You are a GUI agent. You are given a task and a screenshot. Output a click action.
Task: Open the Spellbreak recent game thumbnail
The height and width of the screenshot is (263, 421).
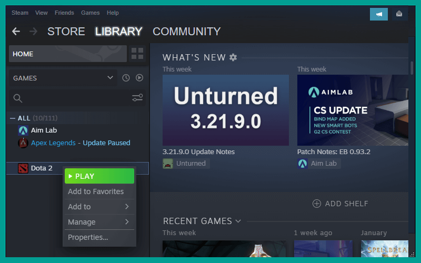[385, 249]
